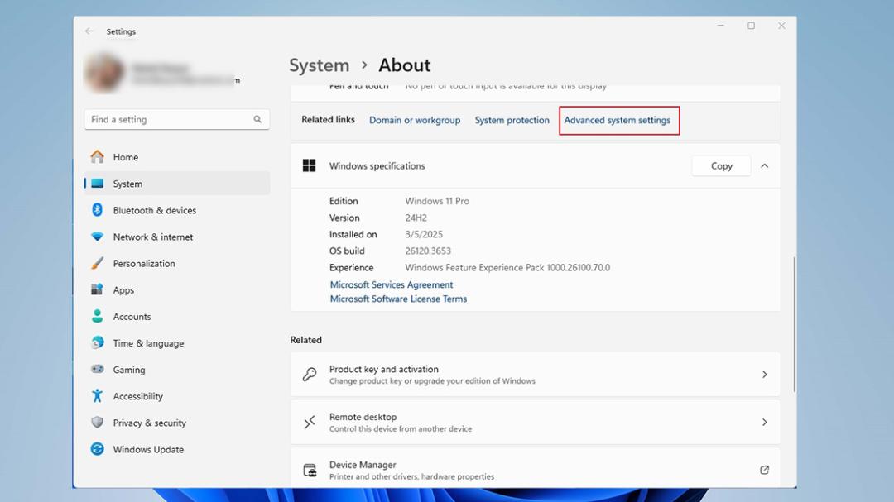Image resolution: width=894 pixels, height=502 pixels.
Task: Click the Home house icon
Action: click(x=97, y=156)
